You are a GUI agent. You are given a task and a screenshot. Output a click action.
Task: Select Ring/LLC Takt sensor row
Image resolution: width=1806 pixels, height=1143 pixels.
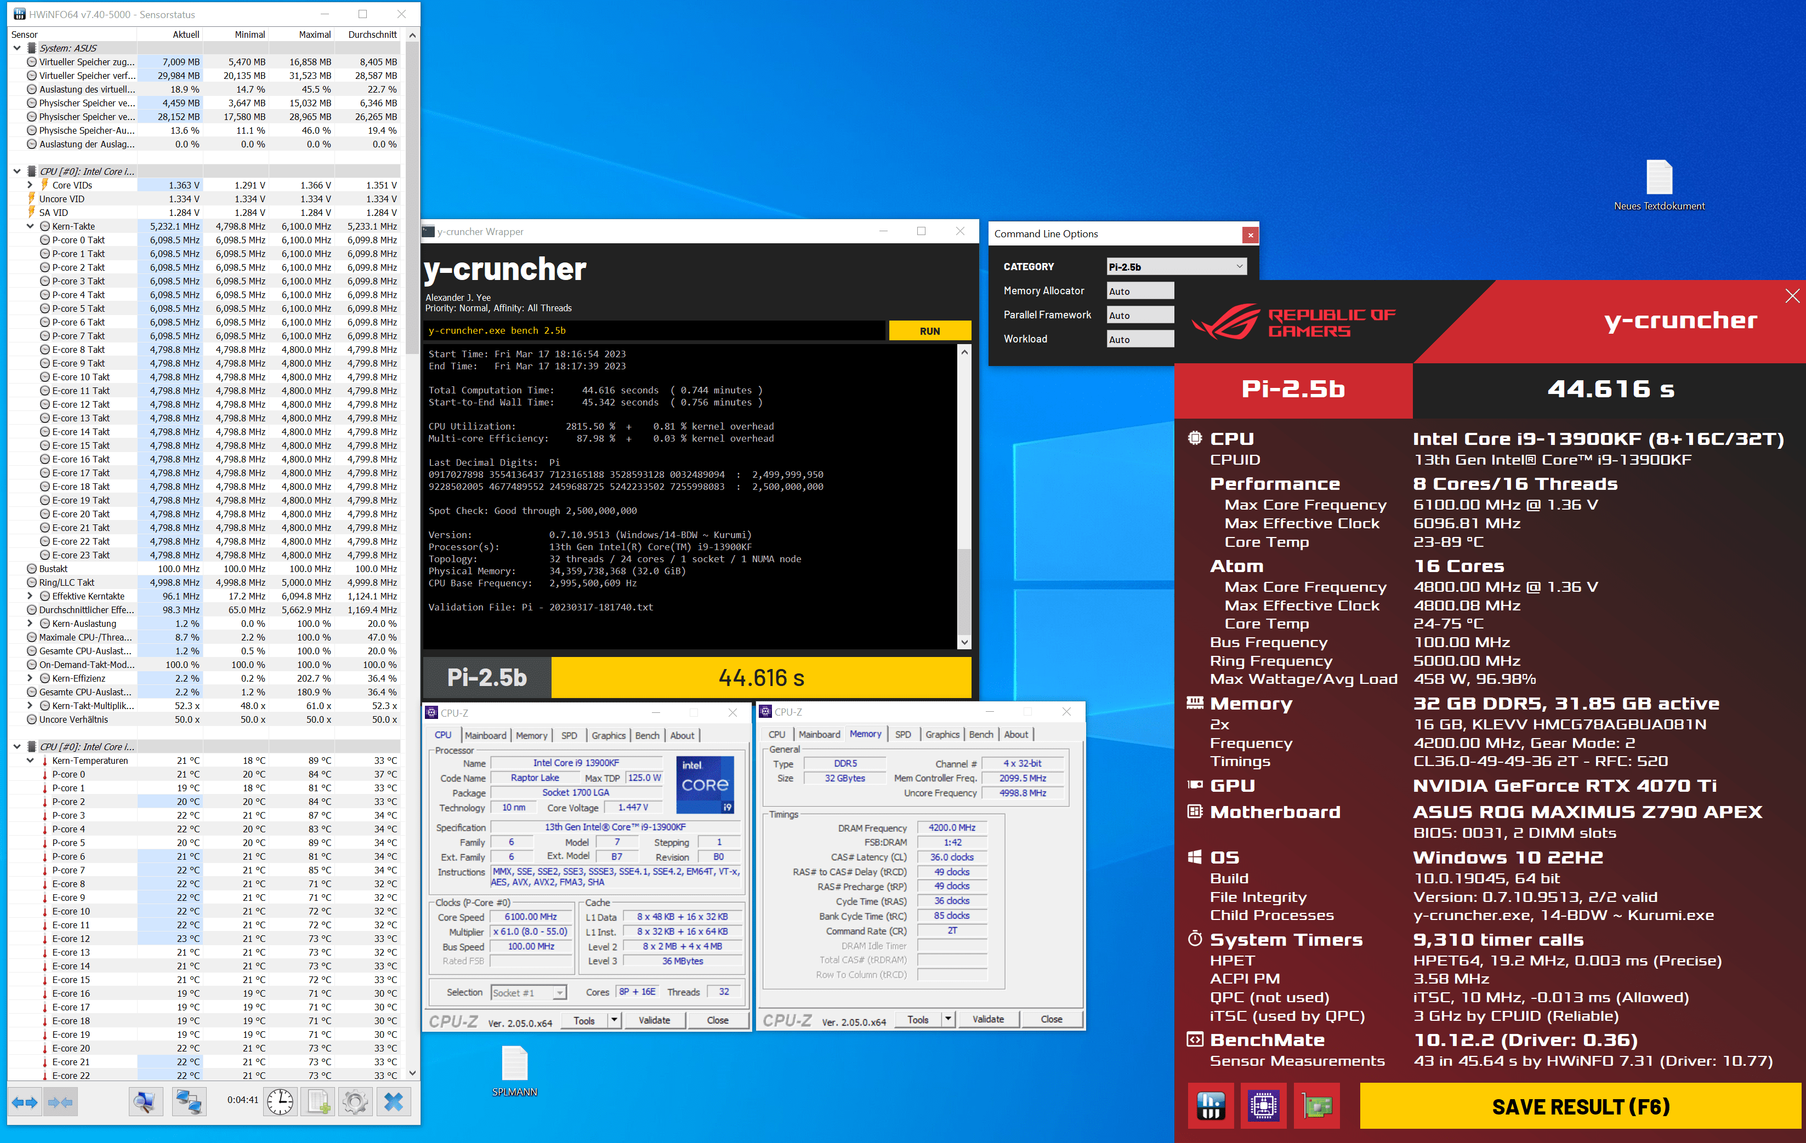tap(212, 582)
